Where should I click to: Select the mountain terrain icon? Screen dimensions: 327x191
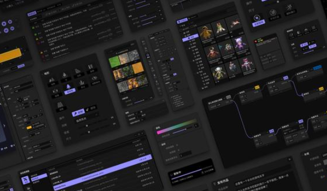(52, 80)
